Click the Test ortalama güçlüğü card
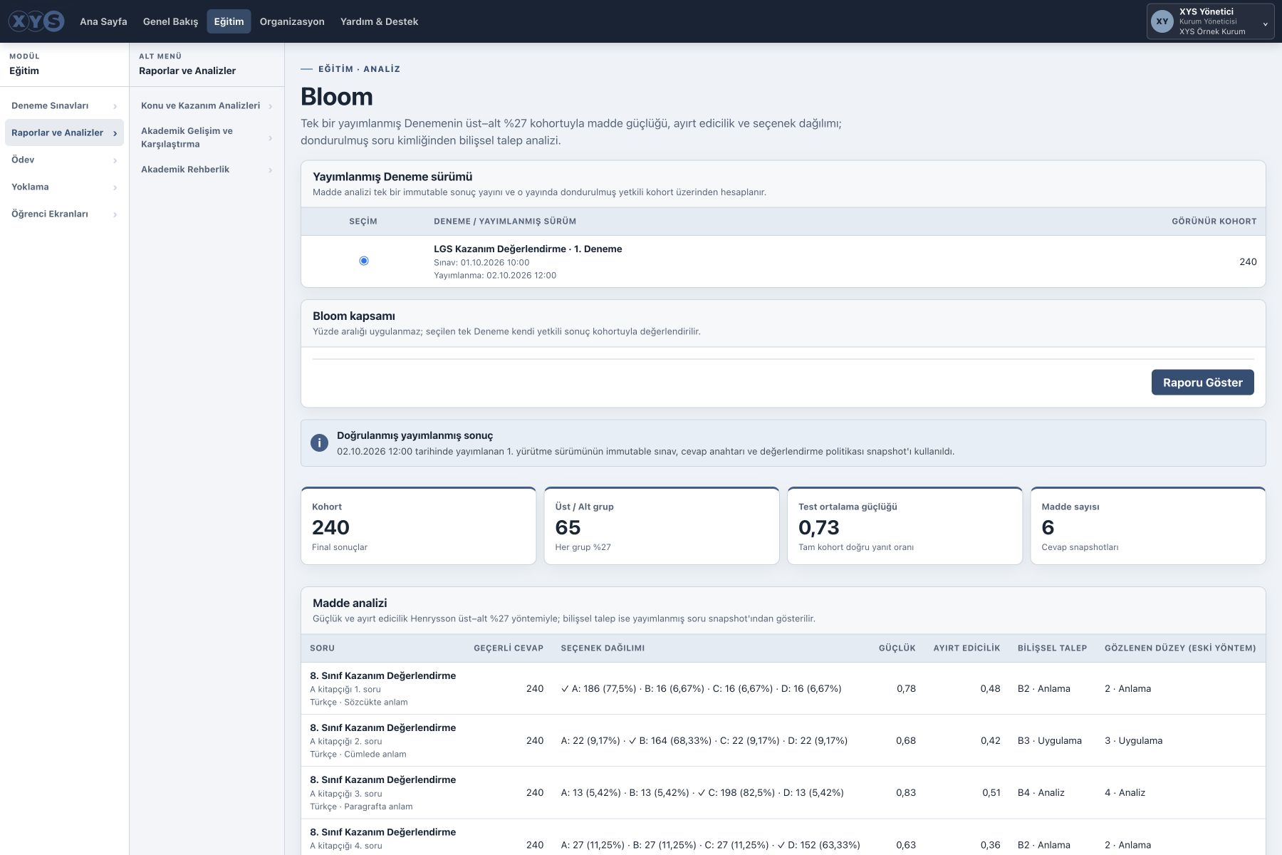Viewport: 1282px width, 855px height. coord(905,526)
